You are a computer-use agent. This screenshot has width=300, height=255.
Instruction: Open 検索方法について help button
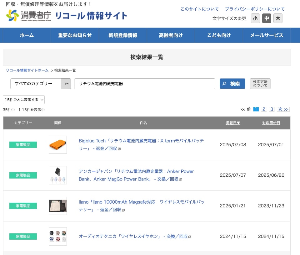click(x=260, y=84)
